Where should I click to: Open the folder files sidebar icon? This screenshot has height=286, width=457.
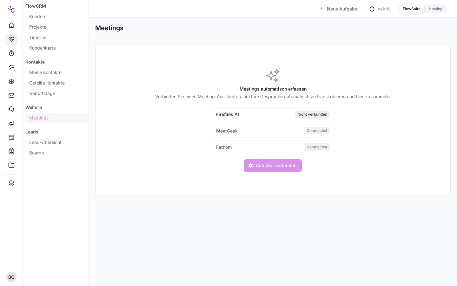(11, 165)
